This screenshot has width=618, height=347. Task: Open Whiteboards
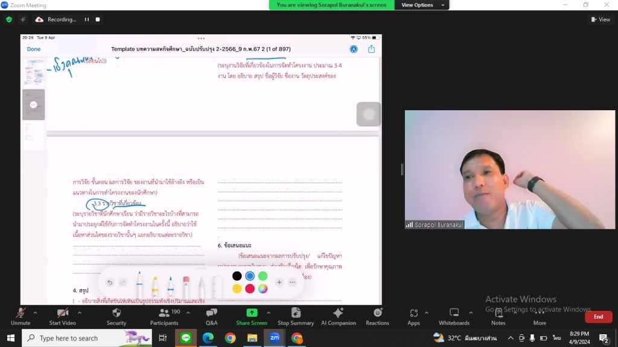(x=454, y=317)
